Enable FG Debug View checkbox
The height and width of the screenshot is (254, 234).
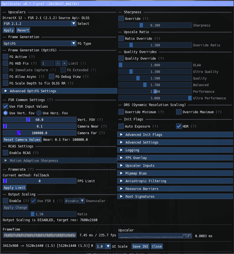click(52, 77)
